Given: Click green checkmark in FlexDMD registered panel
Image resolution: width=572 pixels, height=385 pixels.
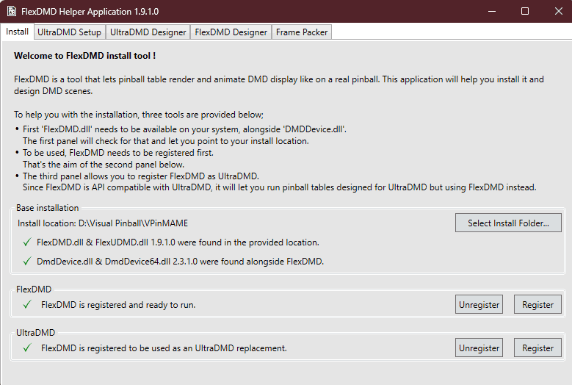Looking at the screenshot, I should coord(27,304).
